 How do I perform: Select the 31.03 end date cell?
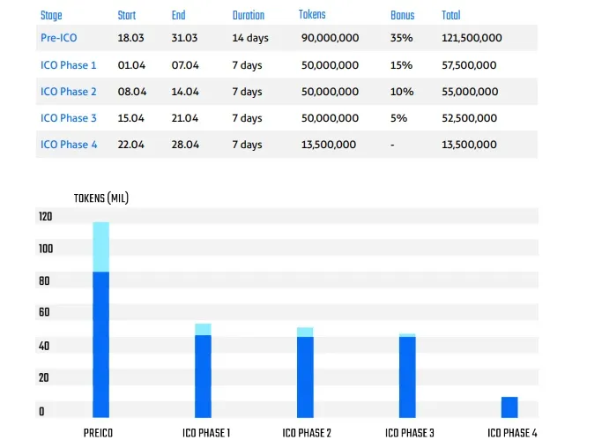pos(184,38)
